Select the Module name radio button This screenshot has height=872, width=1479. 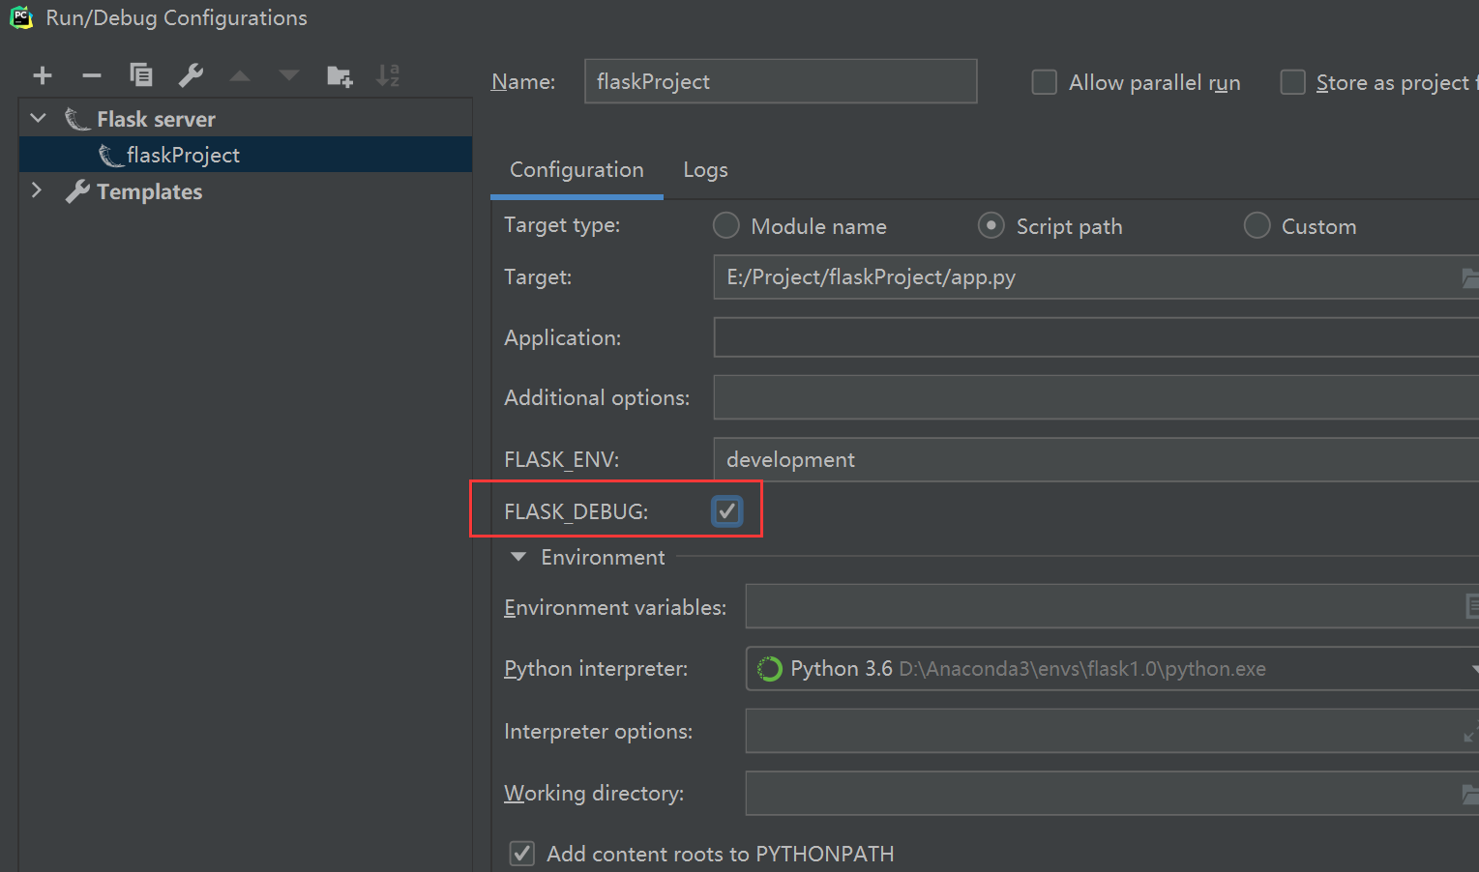pos(726,226)
